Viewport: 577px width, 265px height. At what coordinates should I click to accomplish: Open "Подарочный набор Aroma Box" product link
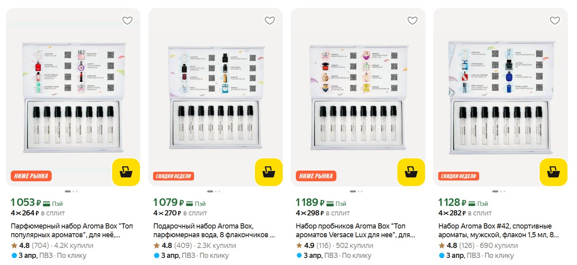pos(214,230)
